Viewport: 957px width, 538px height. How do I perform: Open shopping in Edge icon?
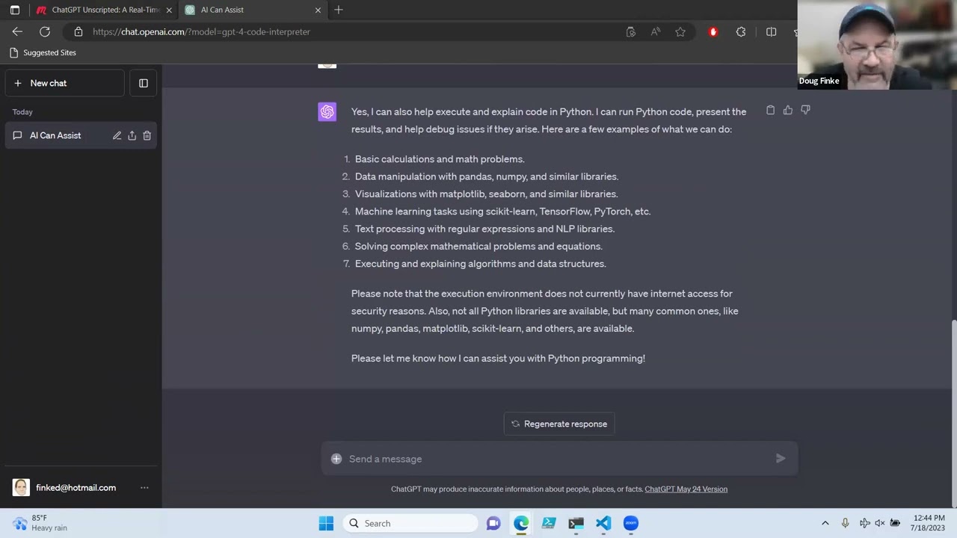pos(631,32)
